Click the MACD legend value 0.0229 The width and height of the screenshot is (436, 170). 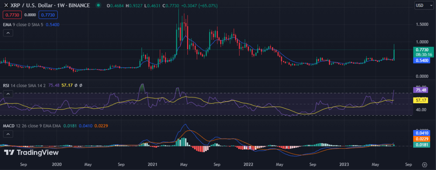tap(101, 126)
